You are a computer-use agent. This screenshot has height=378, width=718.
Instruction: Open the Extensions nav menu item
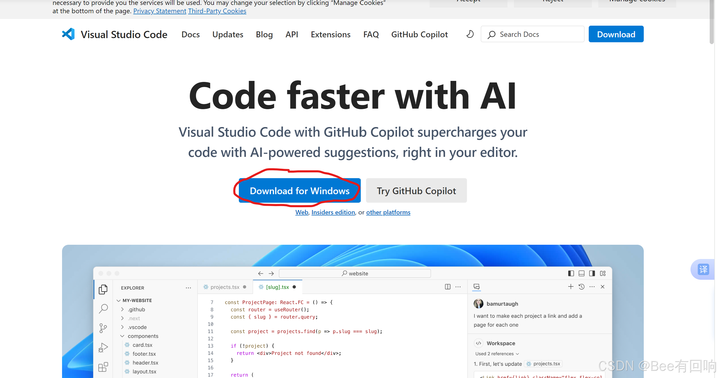330,34
